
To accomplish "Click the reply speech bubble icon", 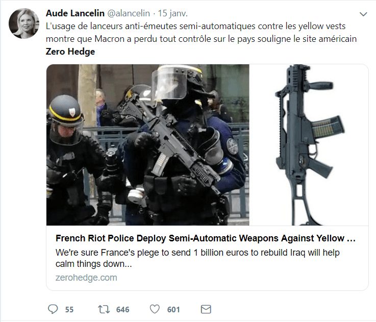I will 53,309.
